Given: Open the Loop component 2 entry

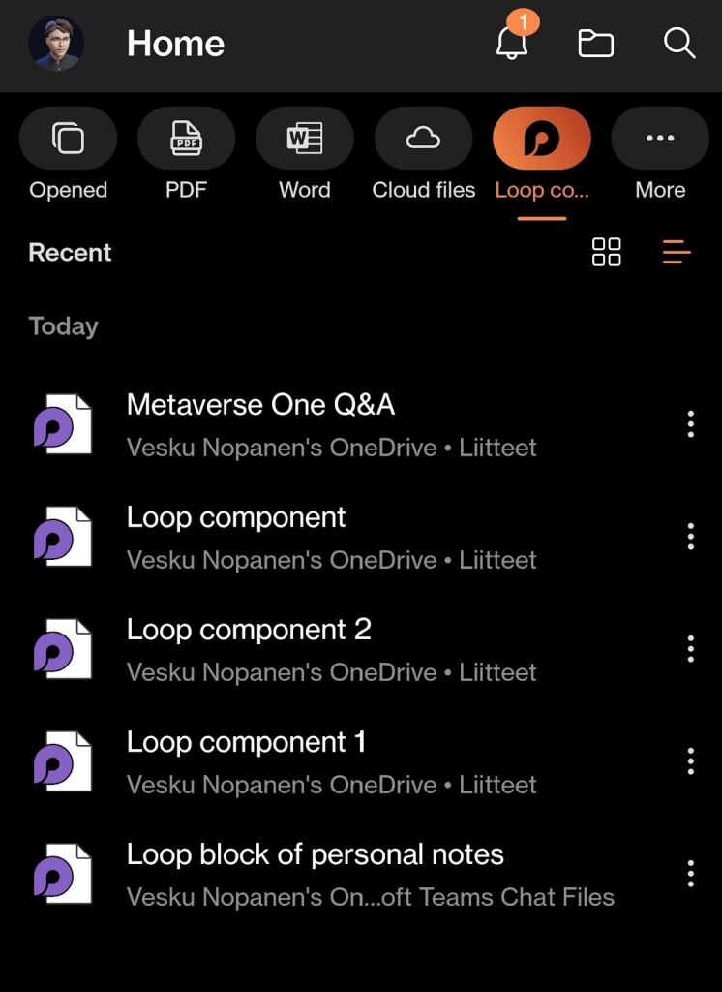Looking at the screenshot, I should click(249, 630).
